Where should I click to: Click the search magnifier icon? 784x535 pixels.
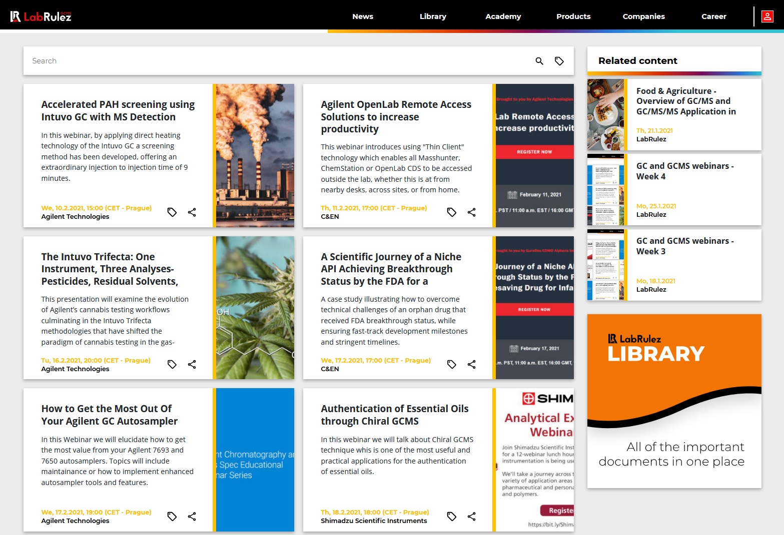click(539, 61)
